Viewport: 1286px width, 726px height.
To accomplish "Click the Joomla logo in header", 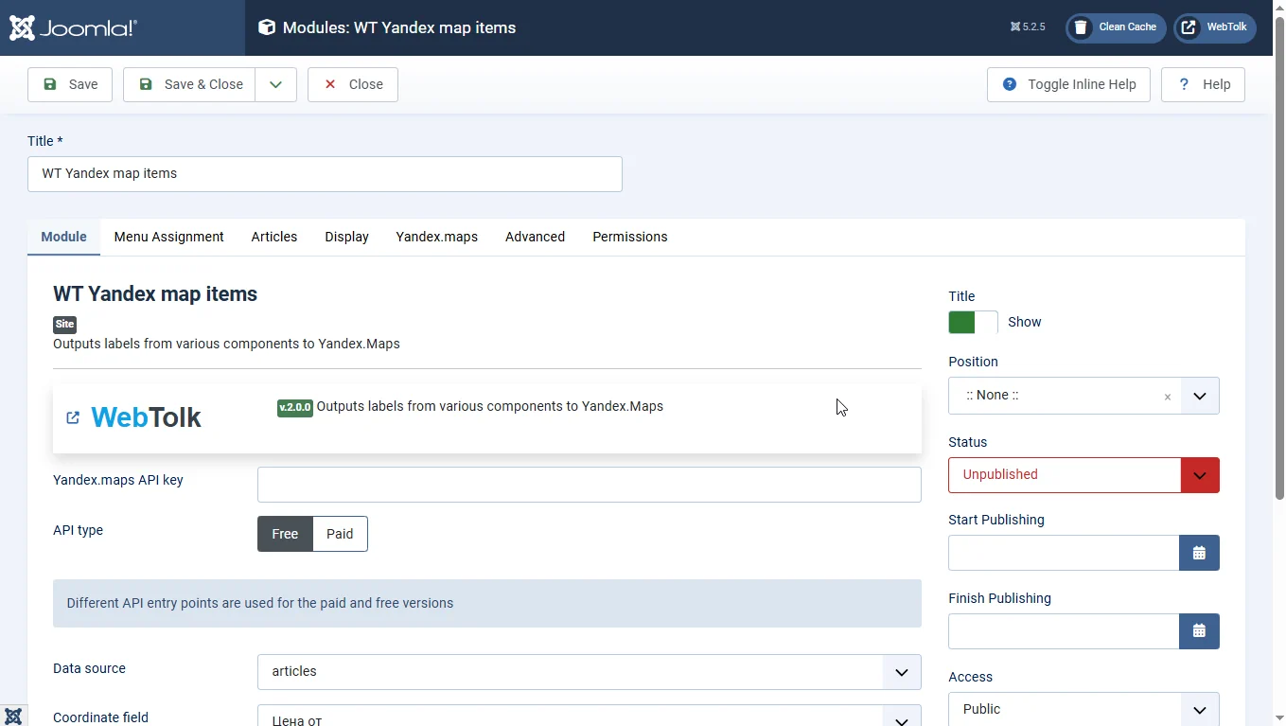I will (x=73, y=27).
